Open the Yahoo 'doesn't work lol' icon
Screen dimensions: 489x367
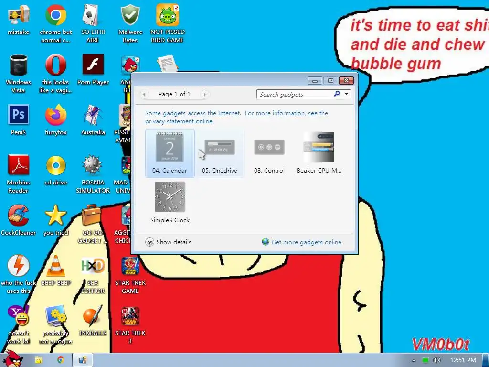tap(19, 325)
